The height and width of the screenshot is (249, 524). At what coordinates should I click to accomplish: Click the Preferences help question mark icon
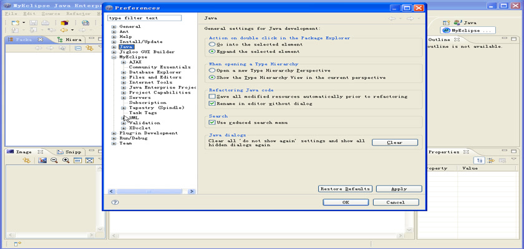(x=115, y=202)
